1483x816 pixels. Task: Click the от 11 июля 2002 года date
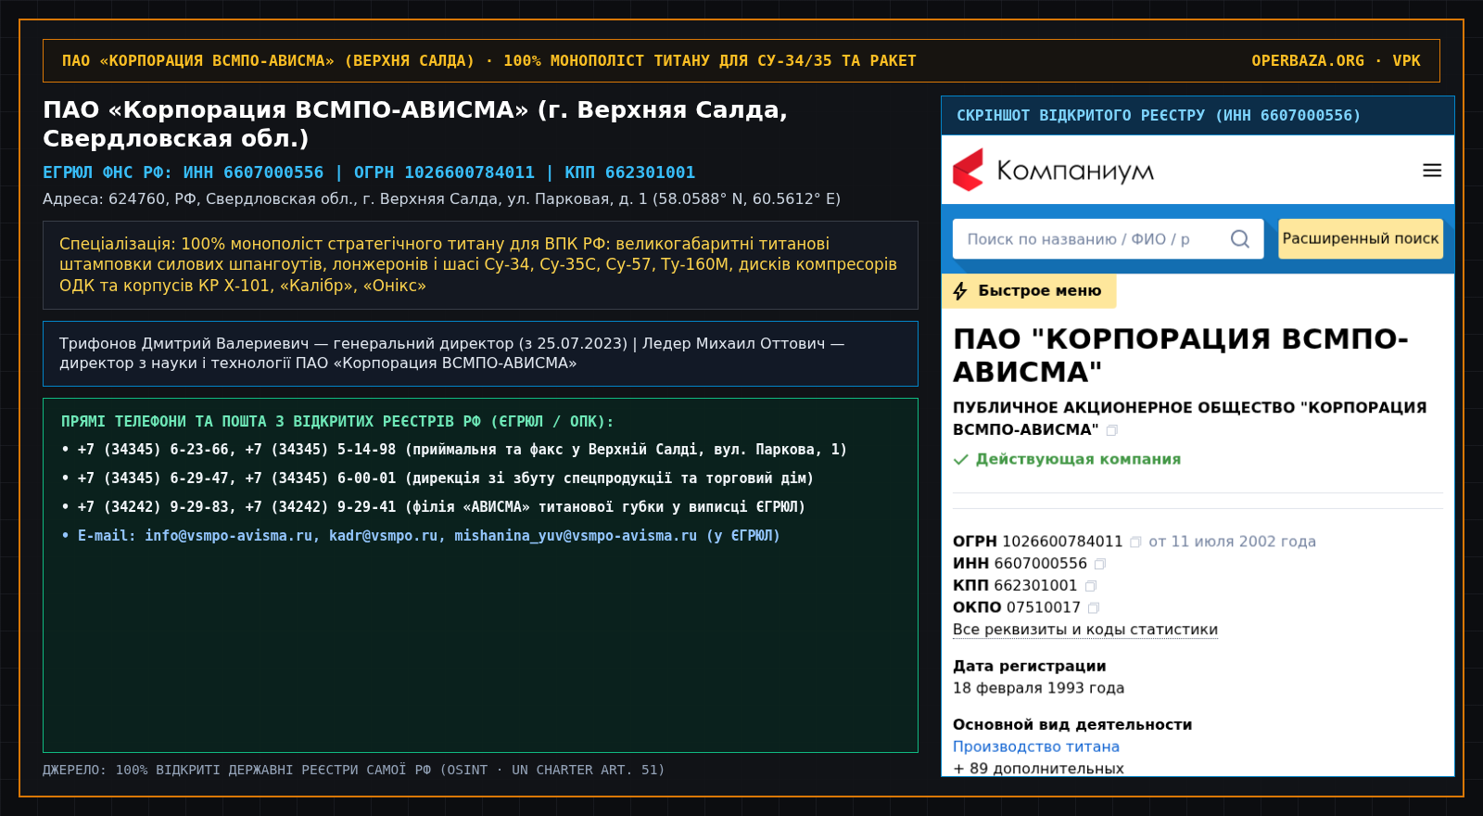coord(1232,542)
